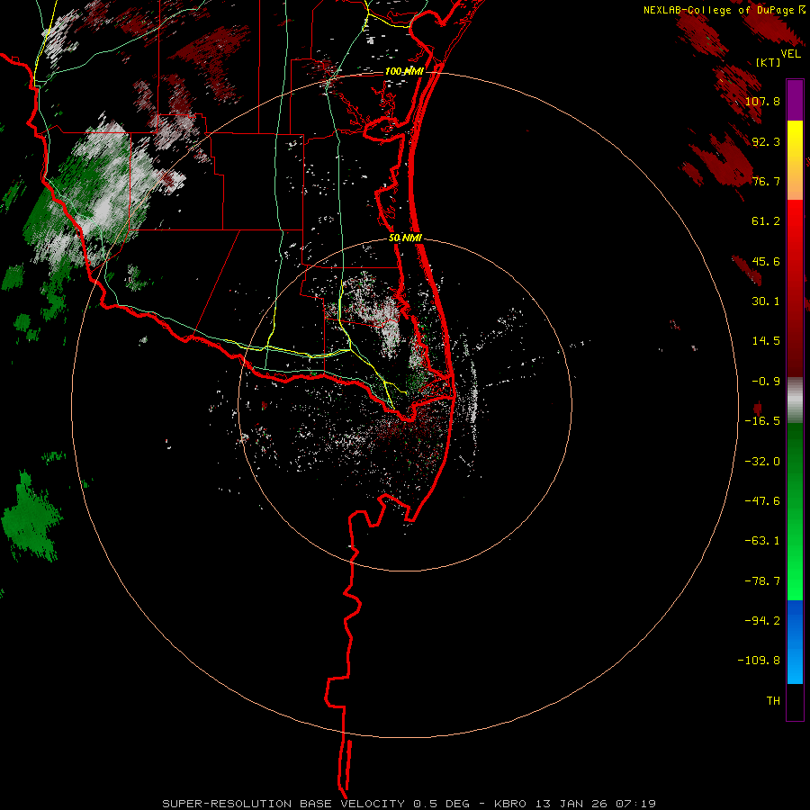Pick the bright red segment near 61.2
The height and width of the screenshot is (810, 810).
click(795, 221)
